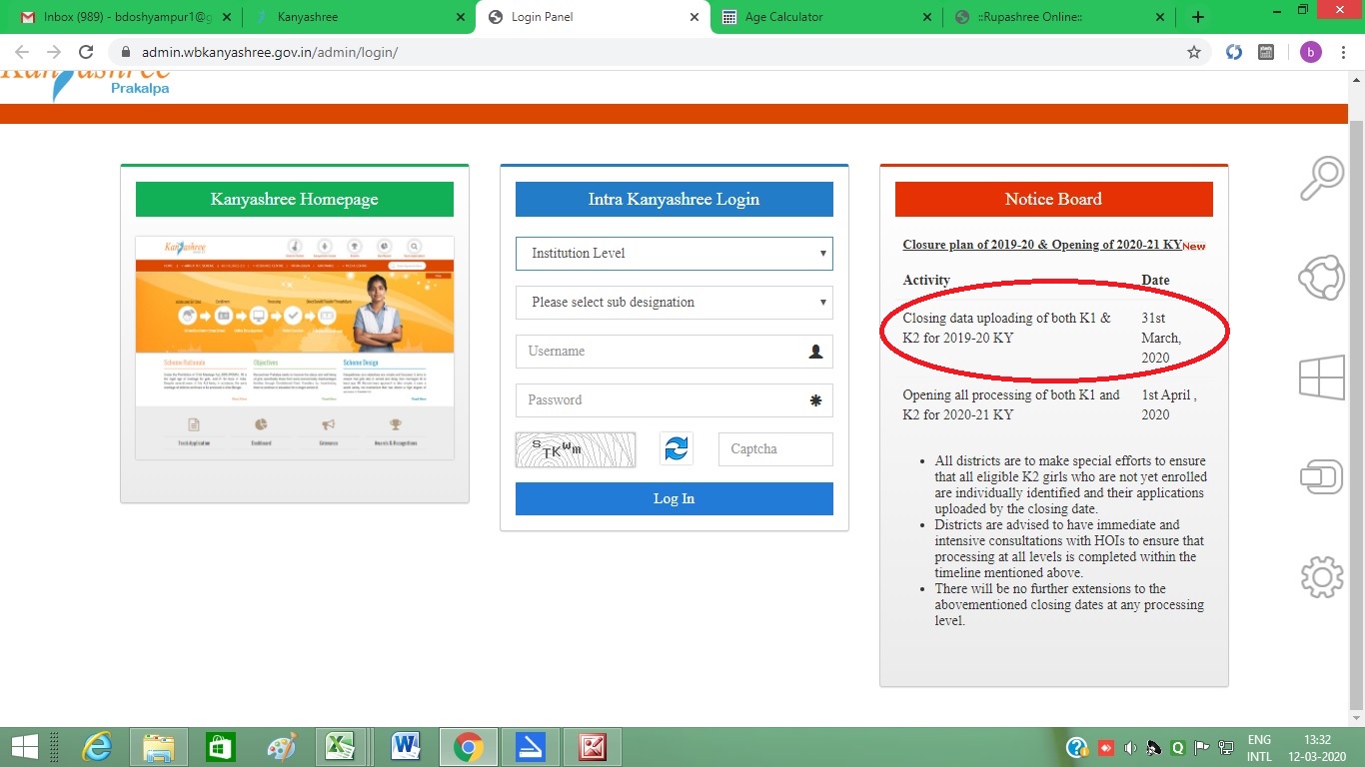This screenshot has height=767, width=1365.
Task: Click the red AnyDesk tray icon
Action: (x=1106, y=748)
